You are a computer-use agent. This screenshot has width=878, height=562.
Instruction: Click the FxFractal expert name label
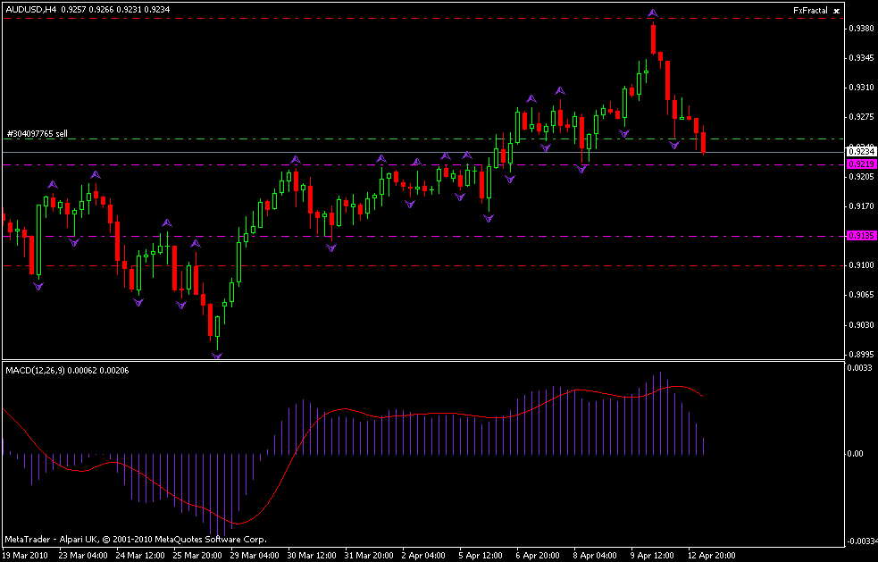pyautogui.click(x=810, y=10)
